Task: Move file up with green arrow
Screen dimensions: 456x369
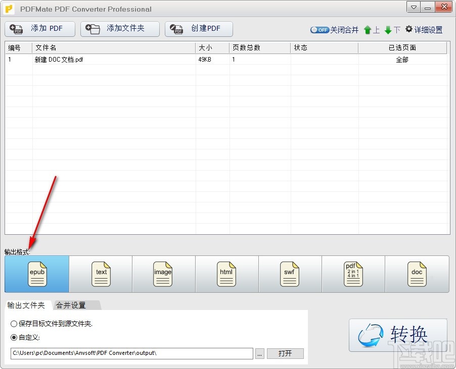Action: (x=368, y=30)
